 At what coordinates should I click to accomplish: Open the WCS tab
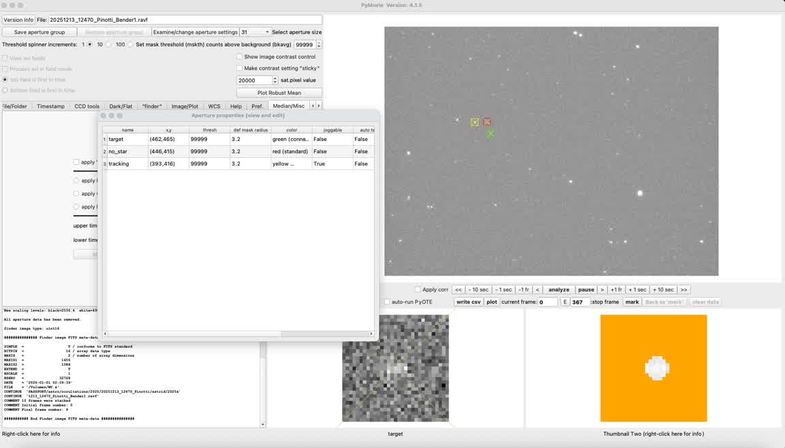pos(214,106)
